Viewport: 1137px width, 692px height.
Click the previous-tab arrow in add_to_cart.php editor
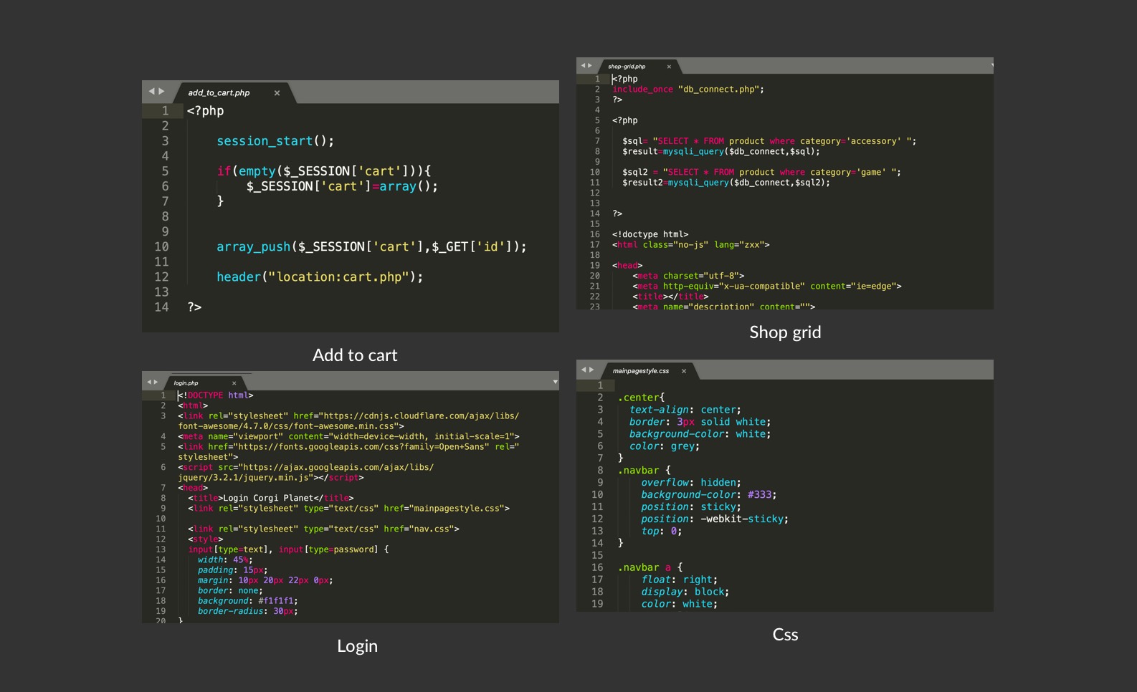pyautogui.click(x=151, y=92)
